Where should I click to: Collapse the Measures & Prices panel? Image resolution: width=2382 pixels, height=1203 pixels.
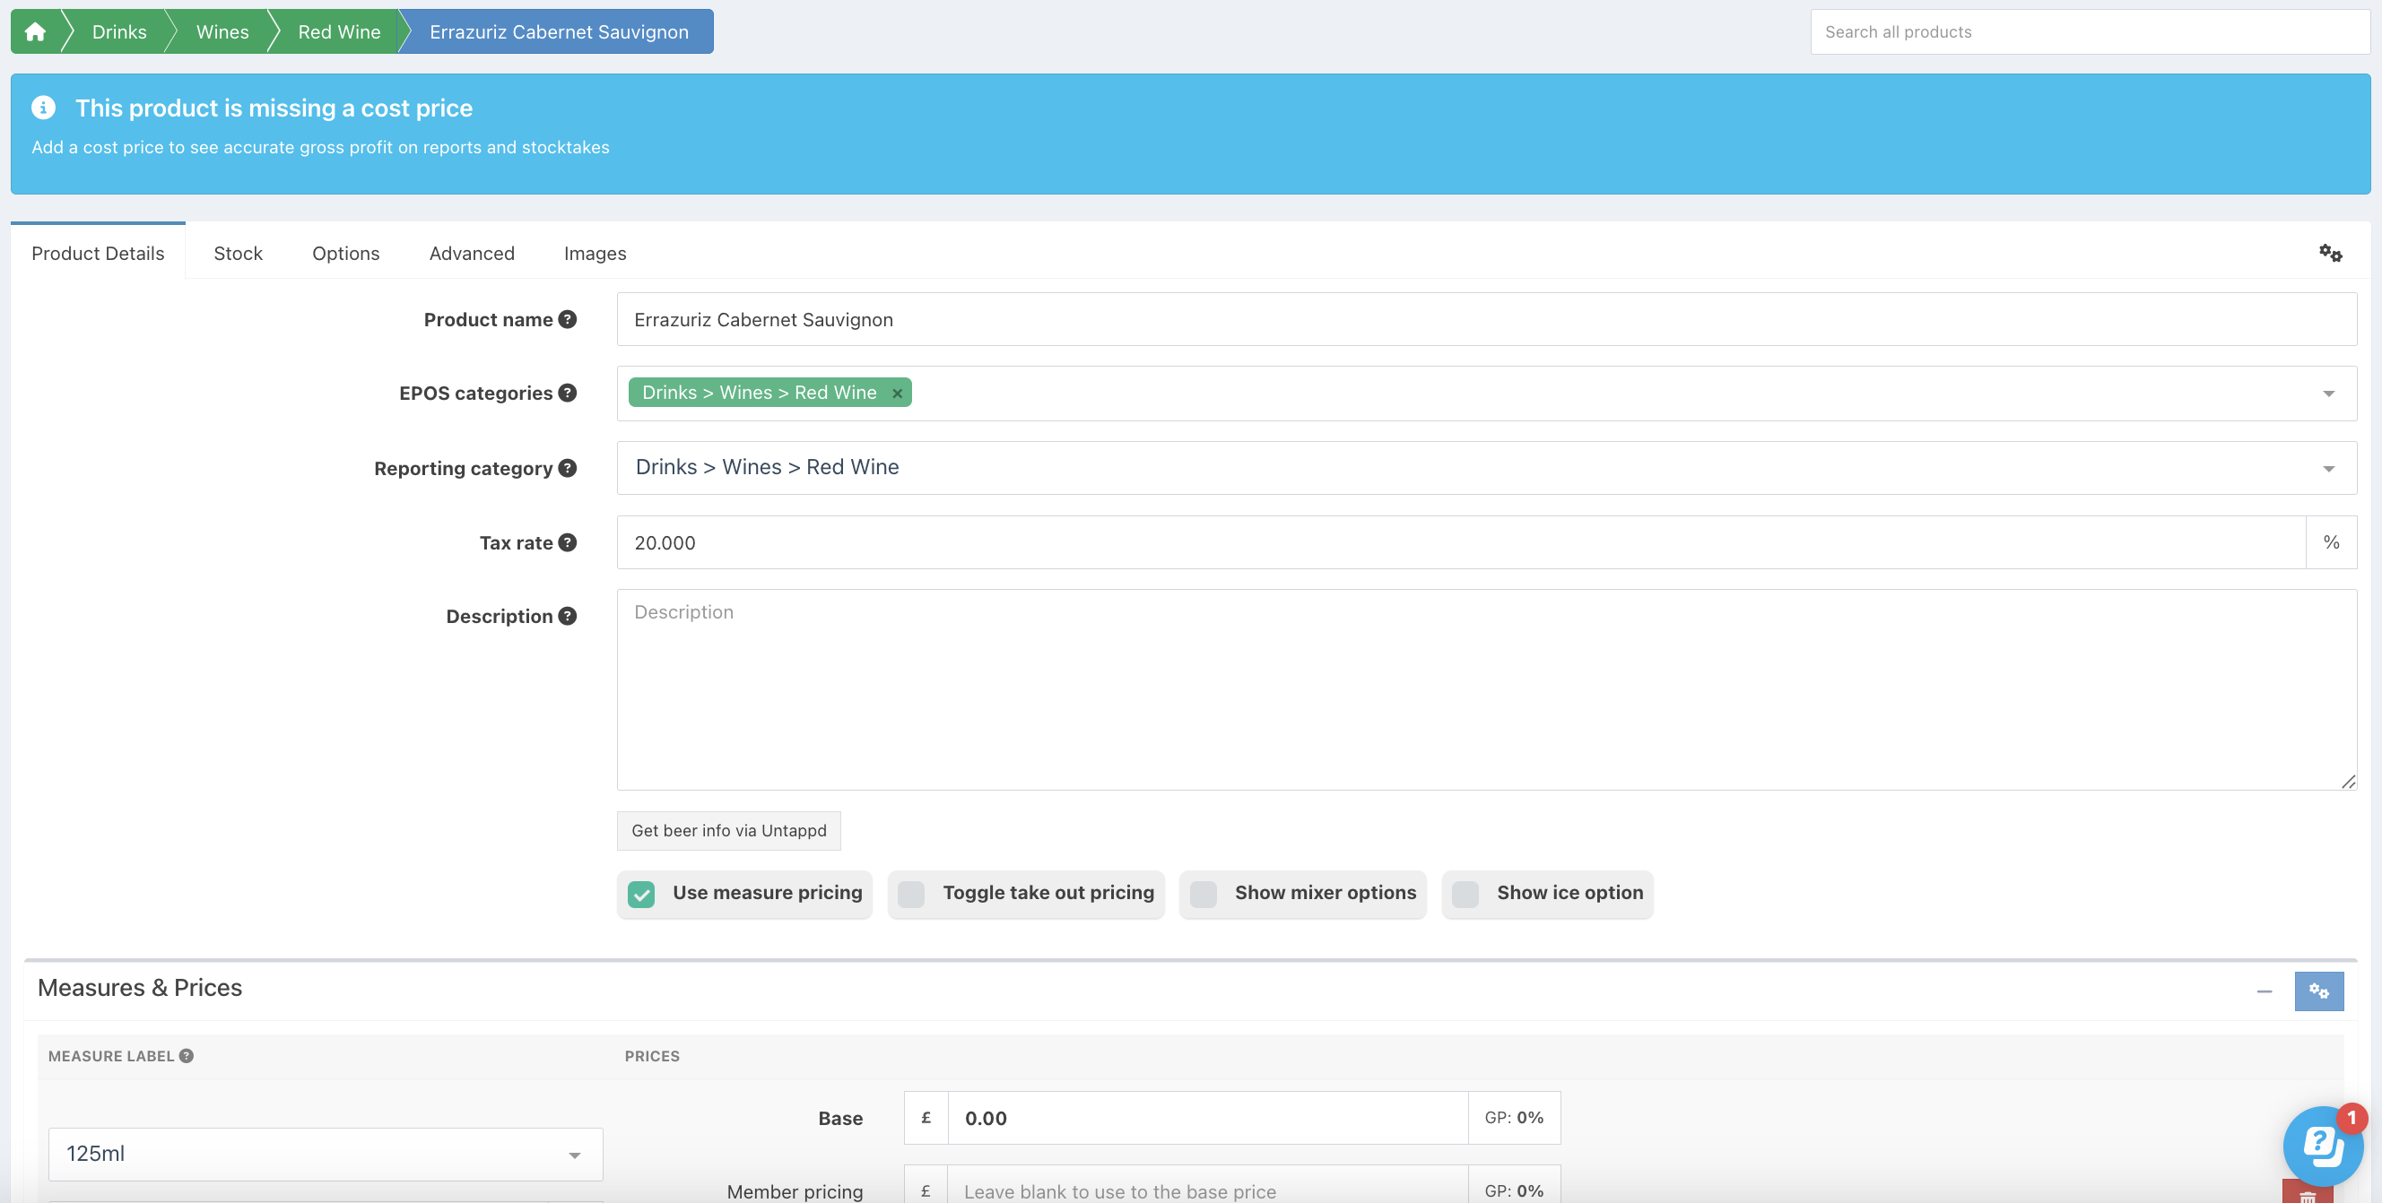pos(2264,991)
